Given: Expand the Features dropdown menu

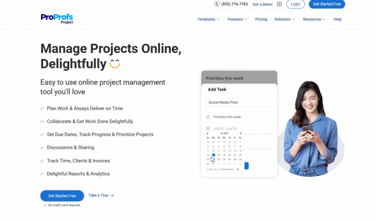Looking at the screenshot, I should coord(237,19).
